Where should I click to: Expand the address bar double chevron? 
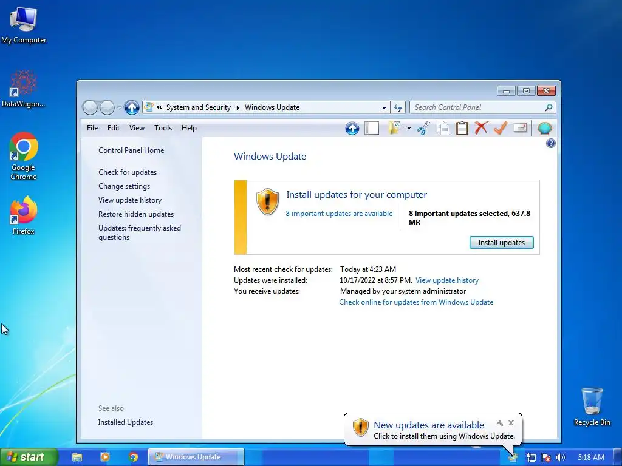[159, 107]
